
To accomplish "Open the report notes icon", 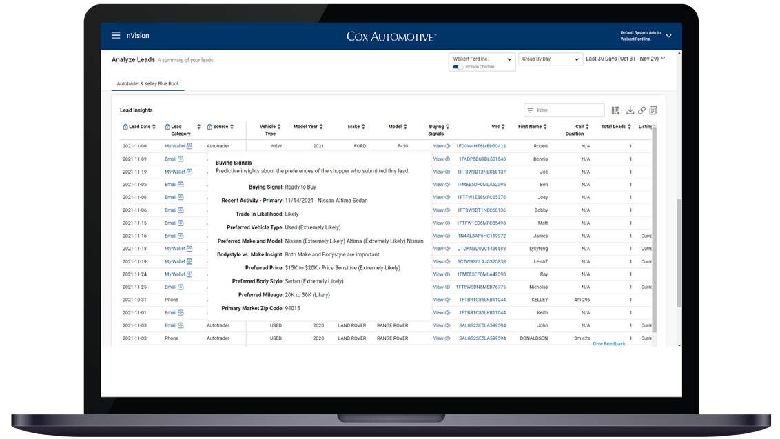I will point(653,110).
